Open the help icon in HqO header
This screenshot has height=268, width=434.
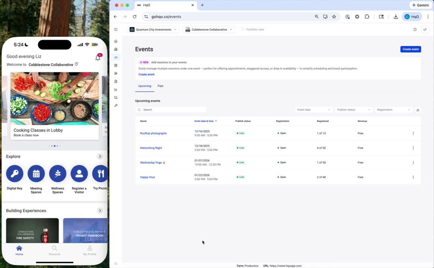[x=415, y=29]
